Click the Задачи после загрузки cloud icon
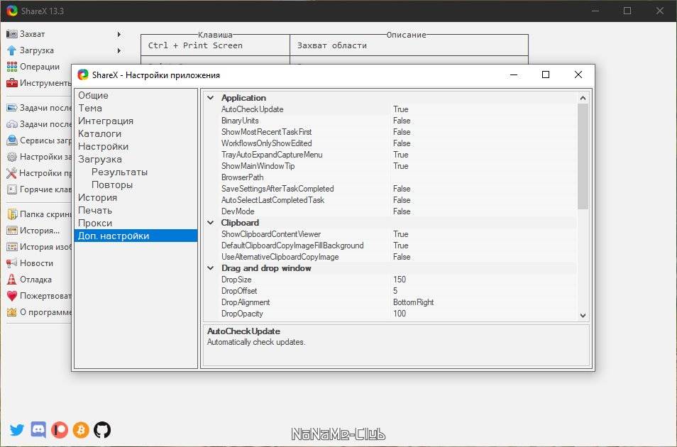This screenshot has height=447, width=677. coord(11,124)
